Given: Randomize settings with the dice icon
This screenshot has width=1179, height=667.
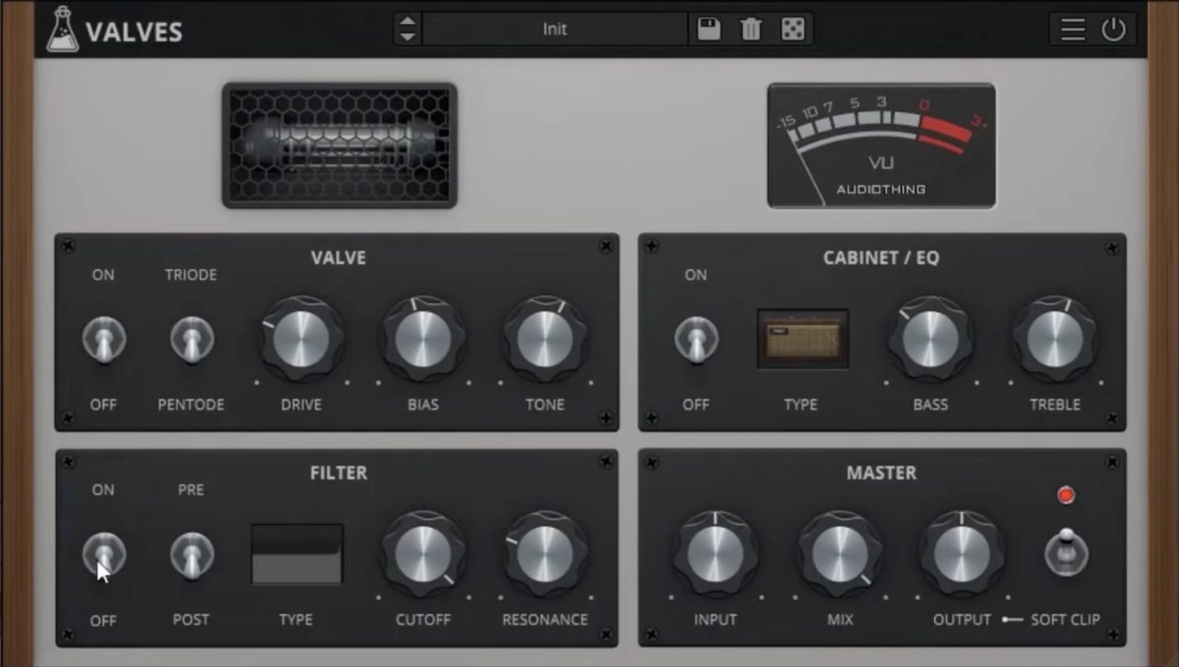Looking at the screenshot, I should click(792, 29).
